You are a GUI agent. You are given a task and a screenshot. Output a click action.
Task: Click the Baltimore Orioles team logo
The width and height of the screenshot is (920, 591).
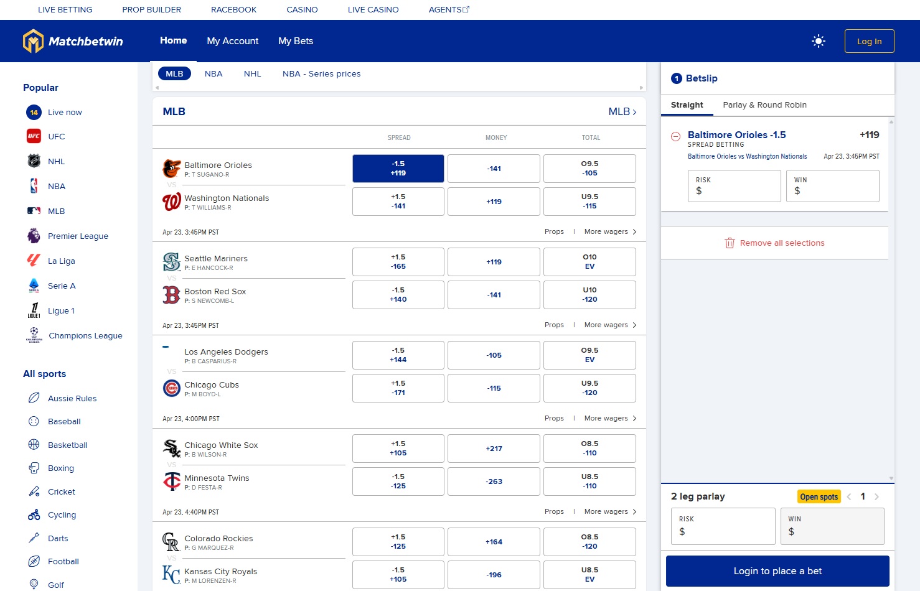pyautogui.click(x=171, y=169)
